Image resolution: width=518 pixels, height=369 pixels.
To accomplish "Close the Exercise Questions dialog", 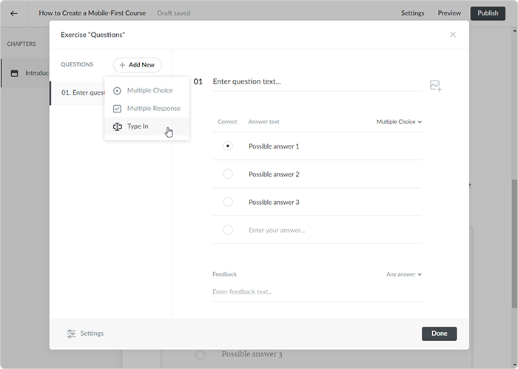I will (x=453, y=35).
